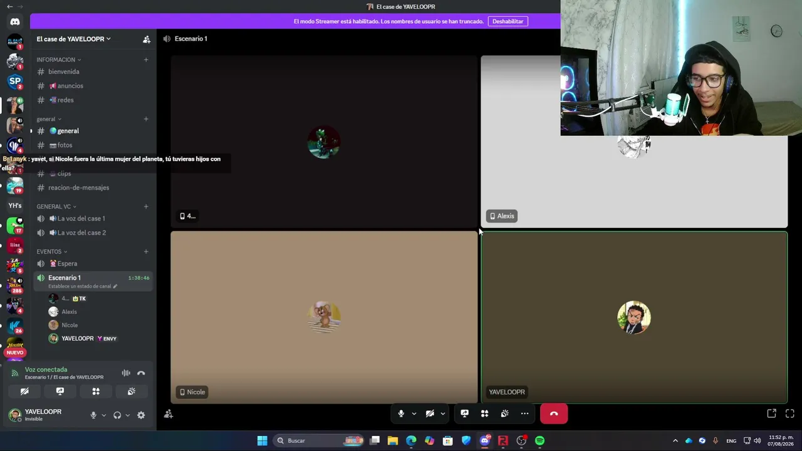The height and width of the screenshot is (451, 802).
Task: Add a channel to the general category
Action: pyautogui.click(x=146, y=119)
